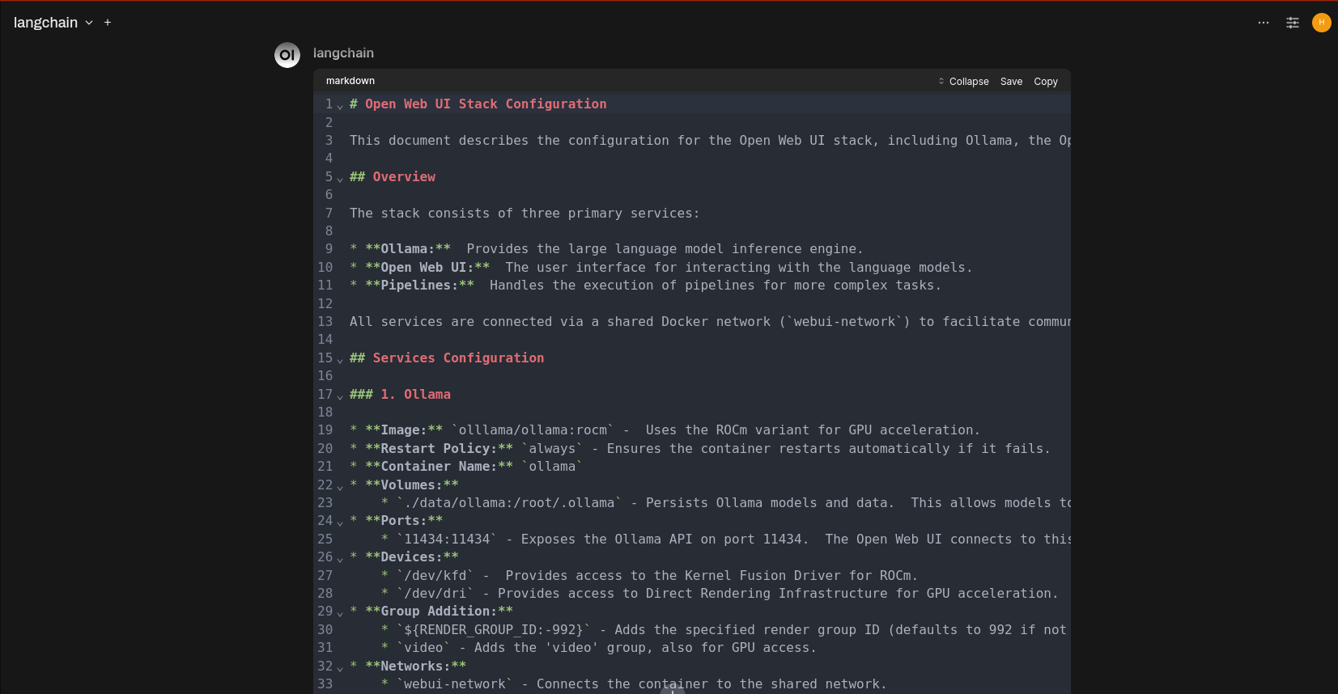Save the markdown code block

[x=1011, y=82]
